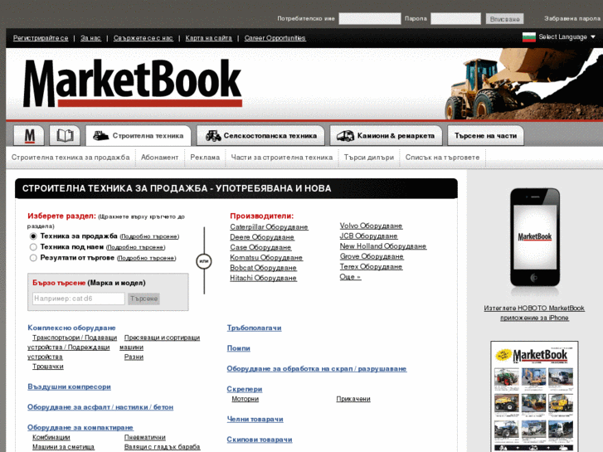The width and height of the screenshot is (603, 452).
Task: Open the Caterpillar Оборудване link
Action: [269, 227]
